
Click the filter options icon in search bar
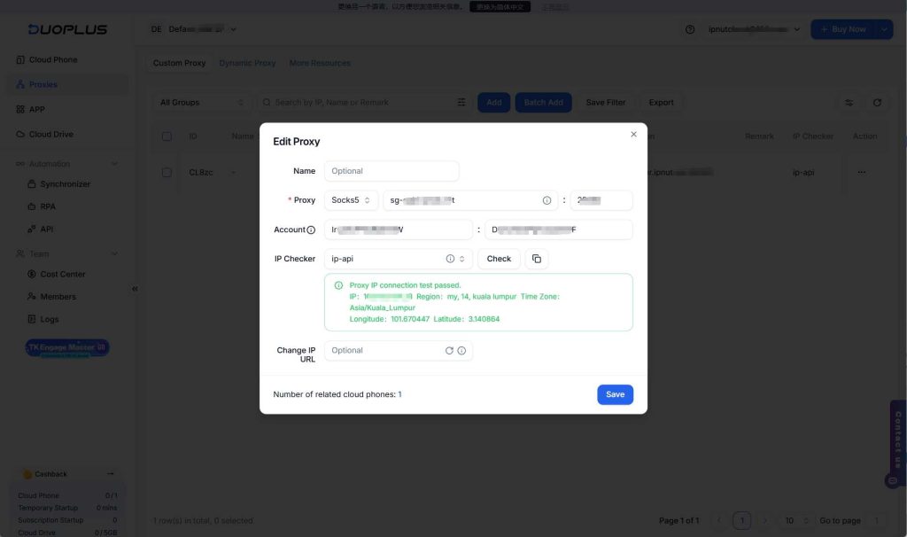(461, 103)
